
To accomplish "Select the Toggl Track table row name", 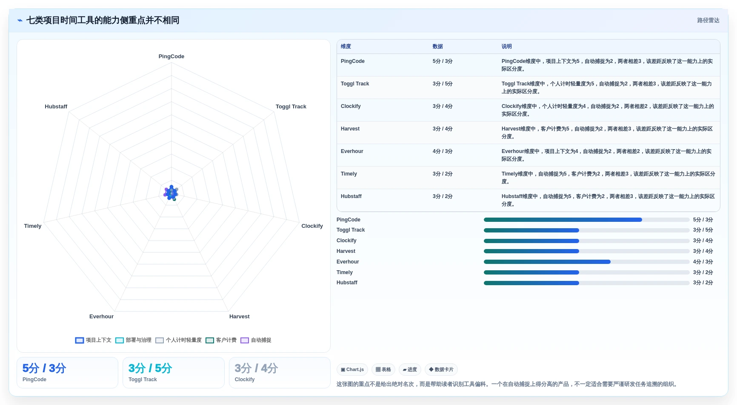I will [x=355, y=84].
